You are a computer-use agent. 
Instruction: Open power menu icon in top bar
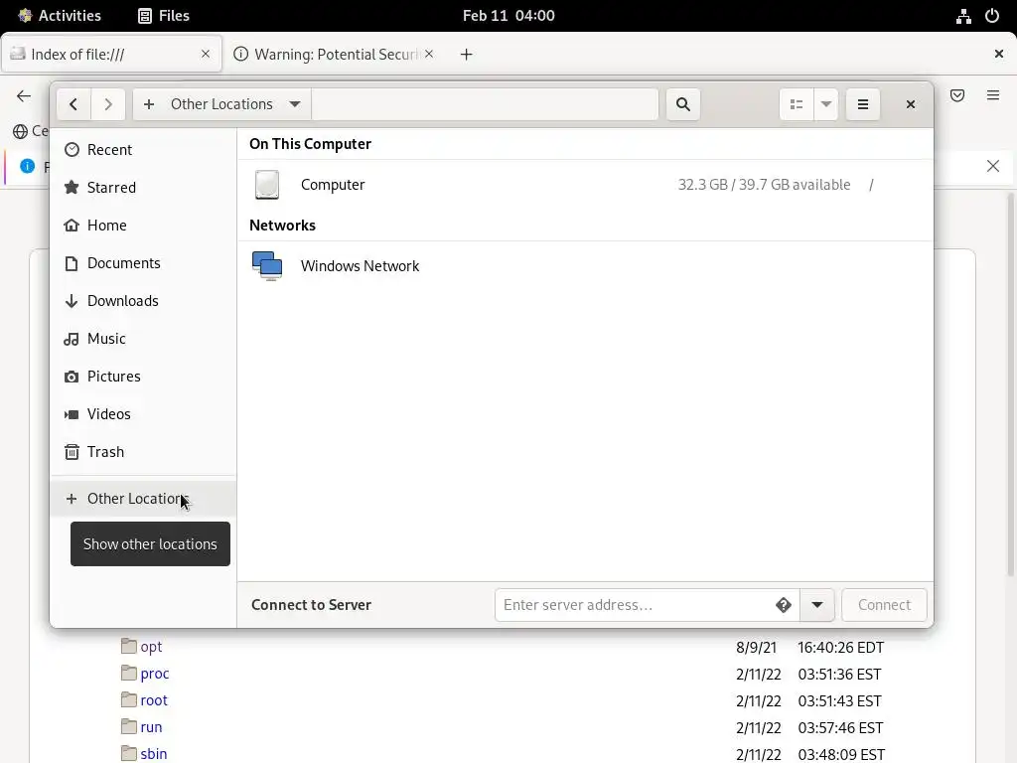[x=992, y=16]
